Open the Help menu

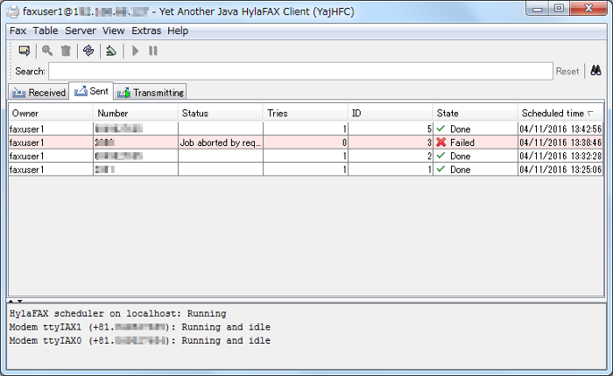click(178, 31)
